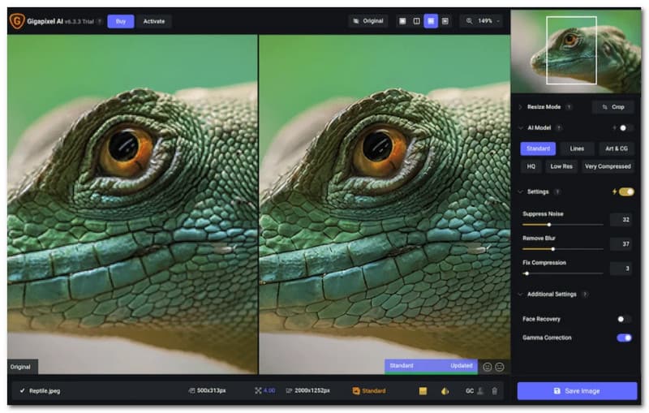Viewport: 649px width, 413px height.
Task: Click the Fix Compression value field 3
Action: click(621, 269)
